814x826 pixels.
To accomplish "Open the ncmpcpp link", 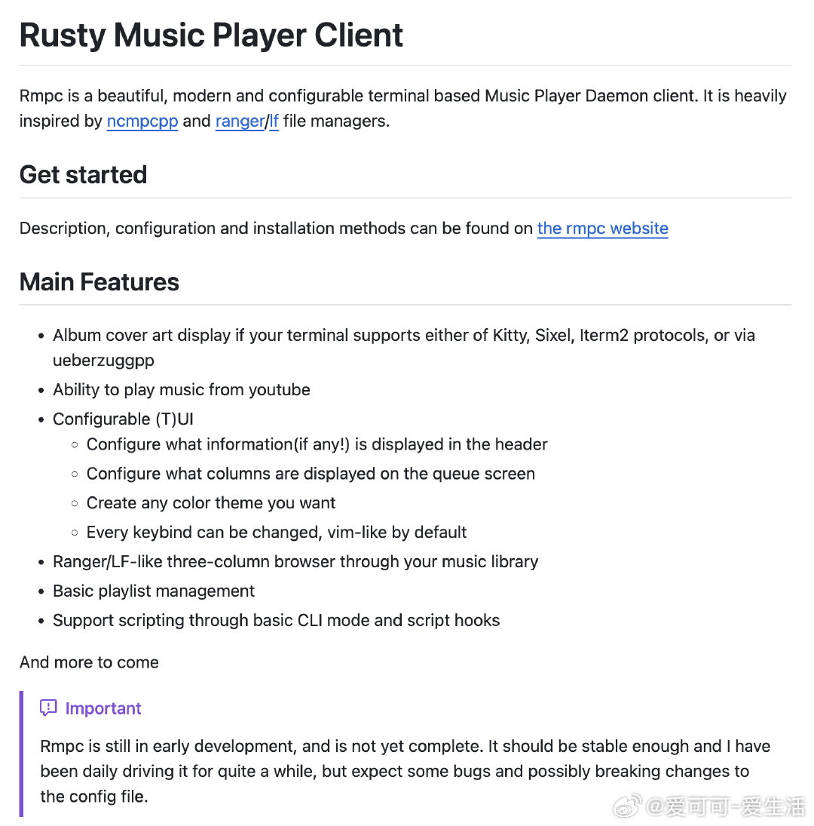I will 142,121.
